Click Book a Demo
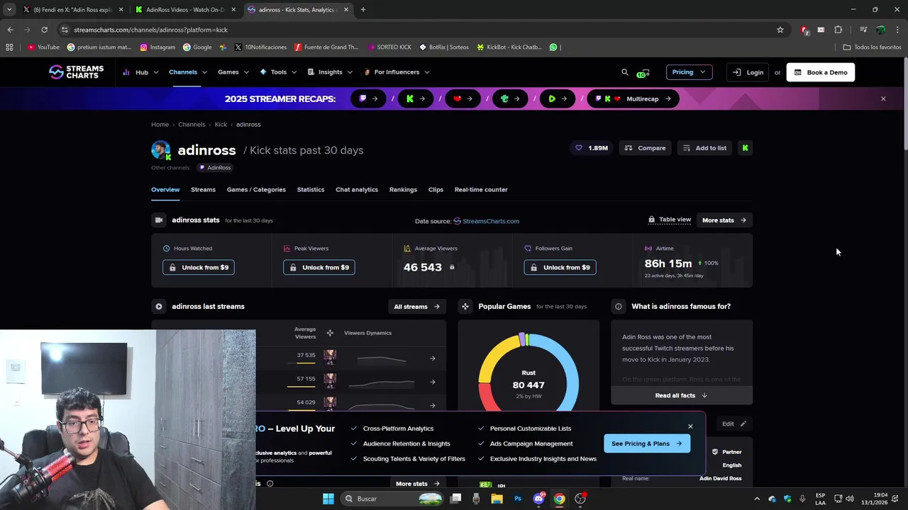The image size is (908, 510). [821, 72]
